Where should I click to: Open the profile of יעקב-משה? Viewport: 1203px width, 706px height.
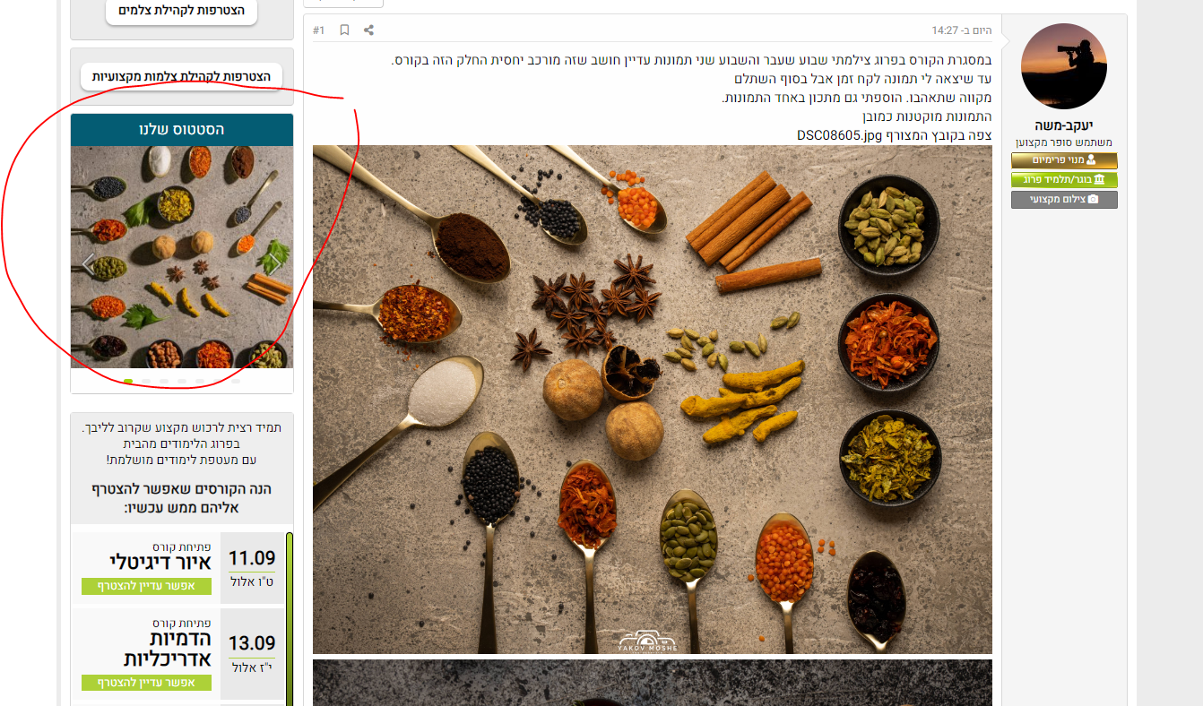1064,125
